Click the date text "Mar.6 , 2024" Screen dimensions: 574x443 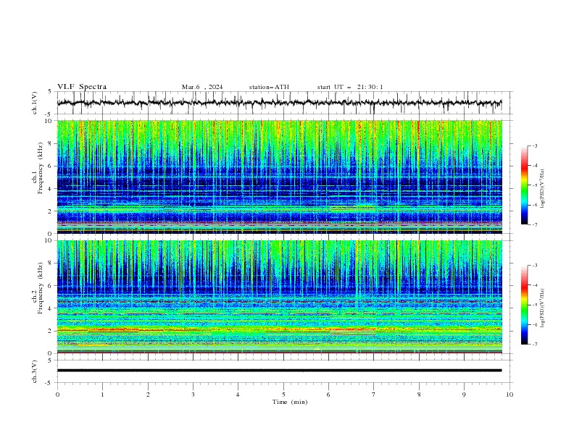pos(202,87)
